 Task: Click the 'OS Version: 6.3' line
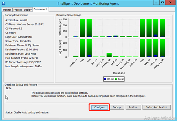point(14,29)
